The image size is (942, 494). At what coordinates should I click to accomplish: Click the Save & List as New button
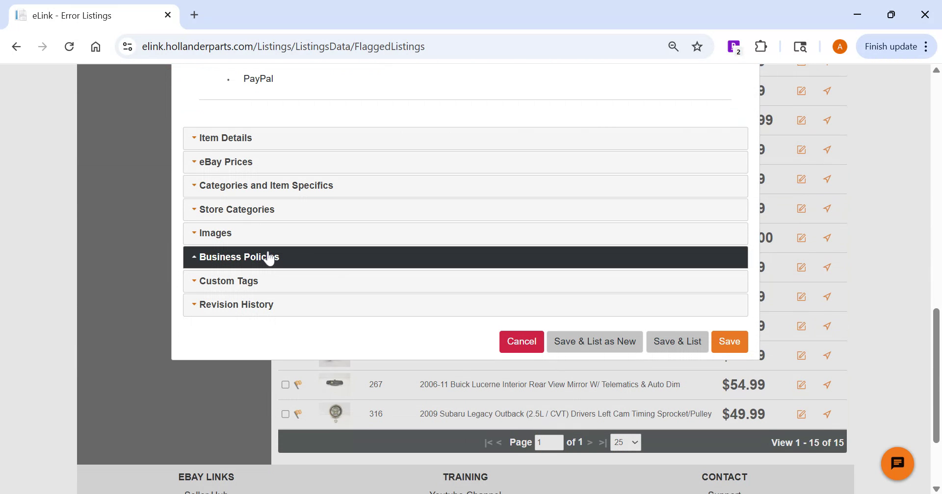coord(594,342)
